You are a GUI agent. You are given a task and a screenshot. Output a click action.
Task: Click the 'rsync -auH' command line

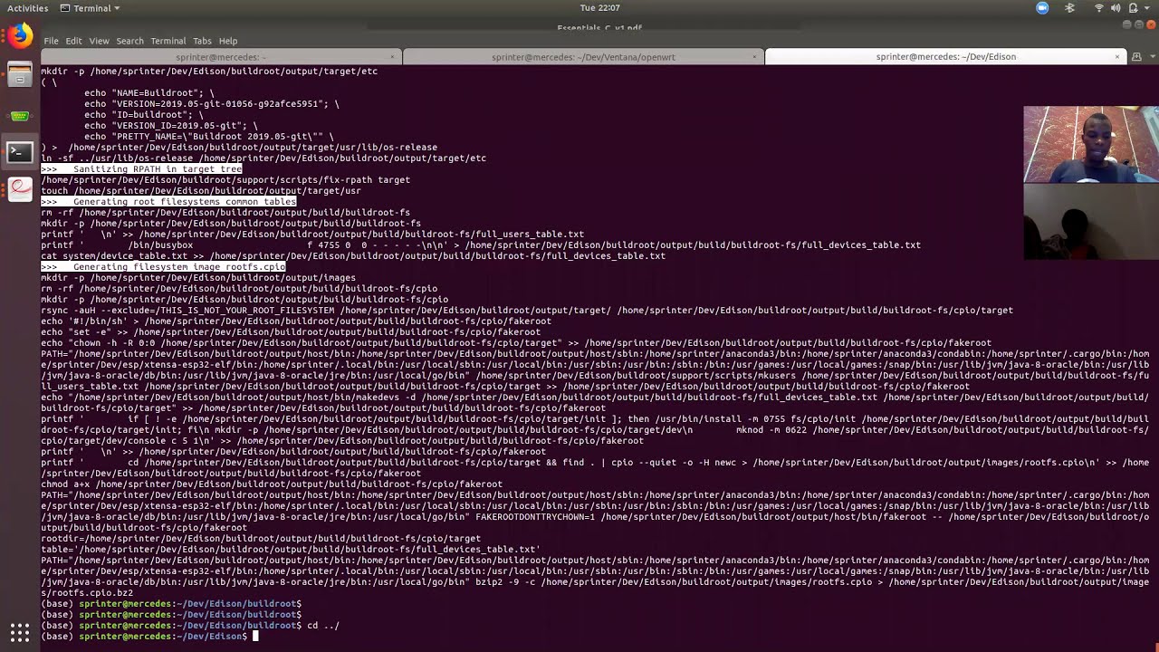coord(527,311)
